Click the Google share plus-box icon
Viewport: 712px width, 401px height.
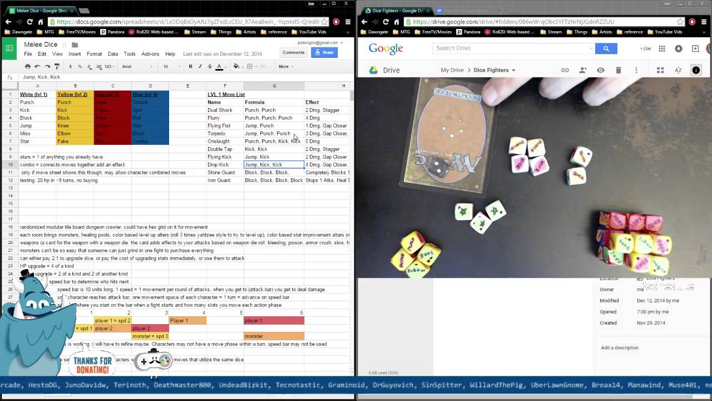(695, 48)
